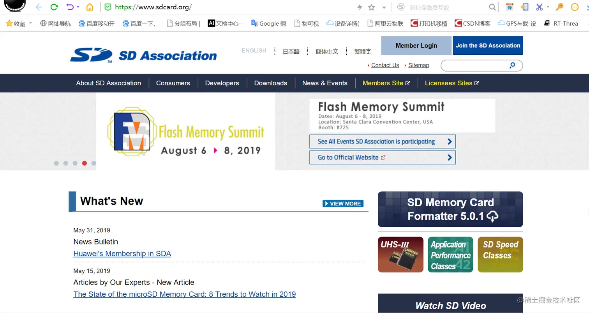The height and width of the screenshot is (313, 589).
Task: Click the browser avatar icon at top left
Action: (15, 5)
